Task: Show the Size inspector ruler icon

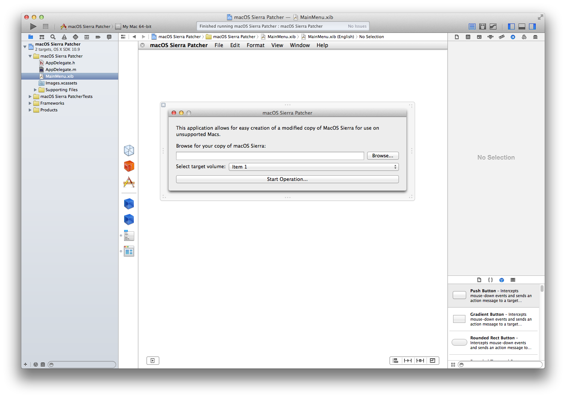Action: (502, 37)
